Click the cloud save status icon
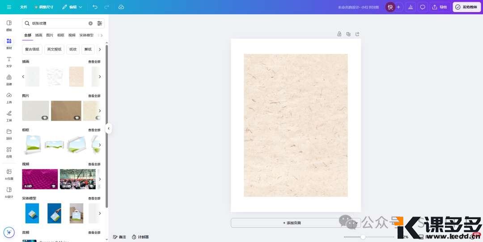Image resolution: width=483 pixels, height=242 pixels. (121, 7)
